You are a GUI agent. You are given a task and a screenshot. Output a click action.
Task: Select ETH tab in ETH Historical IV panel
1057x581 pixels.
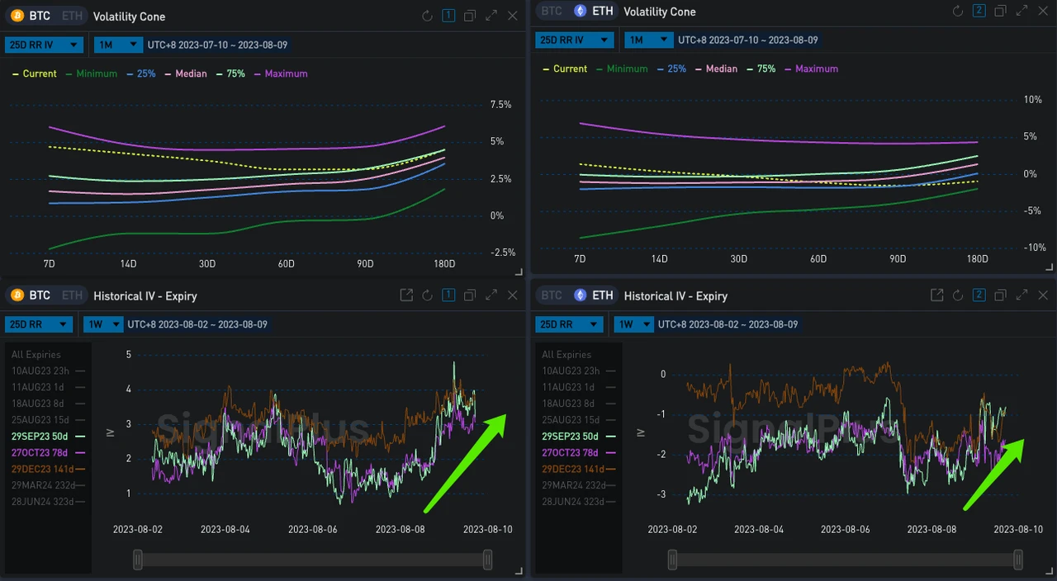594,295
